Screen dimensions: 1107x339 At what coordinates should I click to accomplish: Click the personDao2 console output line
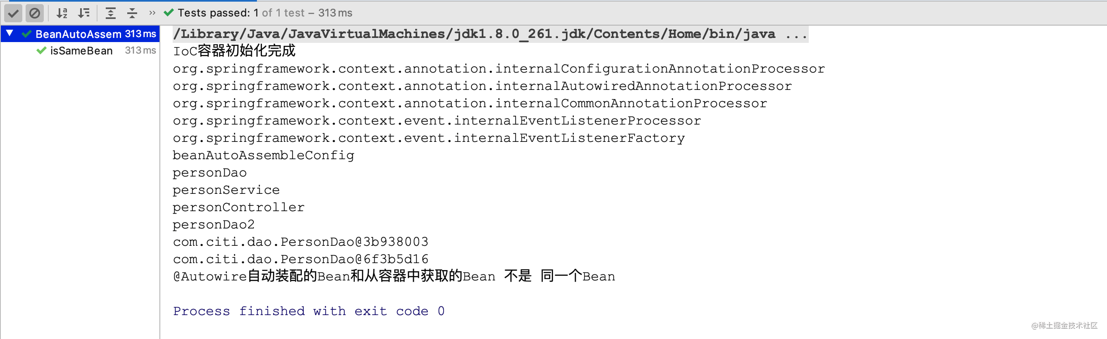tap(214, 224)
